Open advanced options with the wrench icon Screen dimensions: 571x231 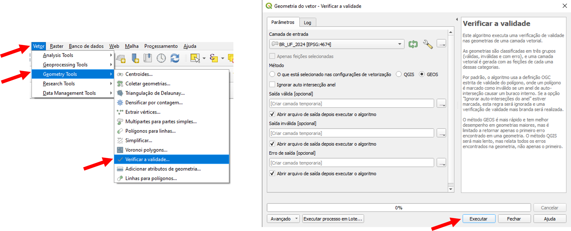tap(428, 44)
